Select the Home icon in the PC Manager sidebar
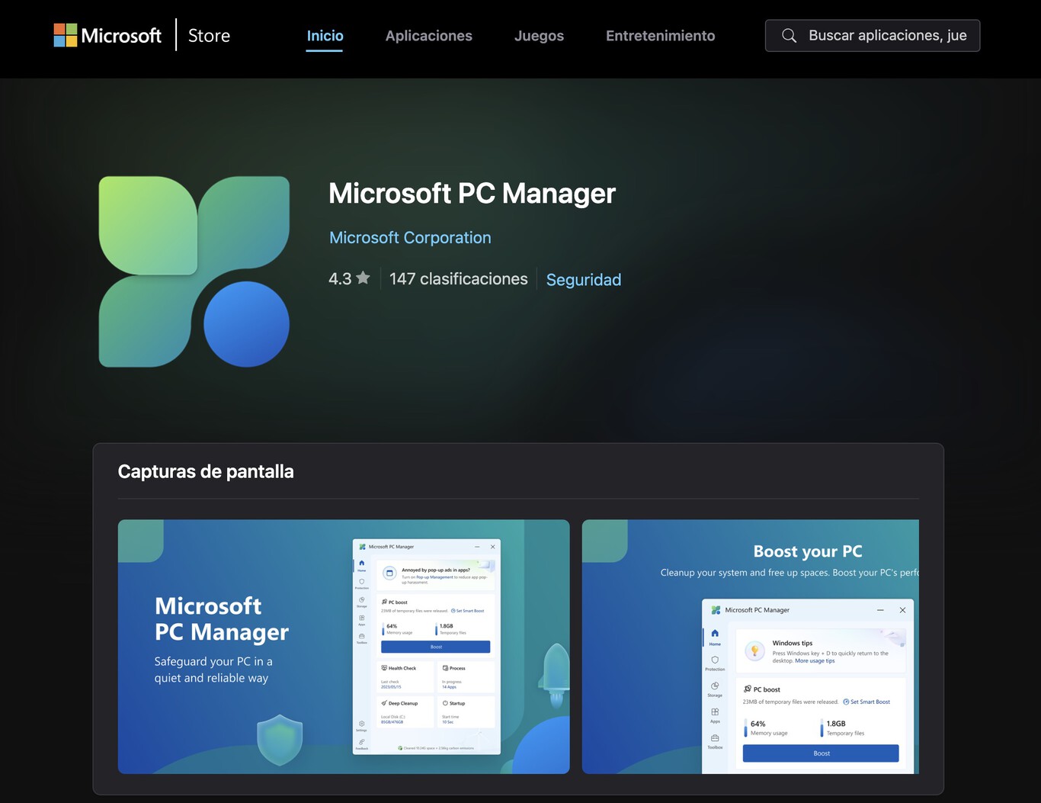 (x=361, y=563)
